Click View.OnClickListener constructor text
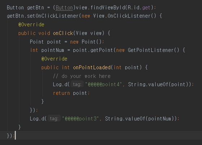202x145 pixels. point(125,16)
